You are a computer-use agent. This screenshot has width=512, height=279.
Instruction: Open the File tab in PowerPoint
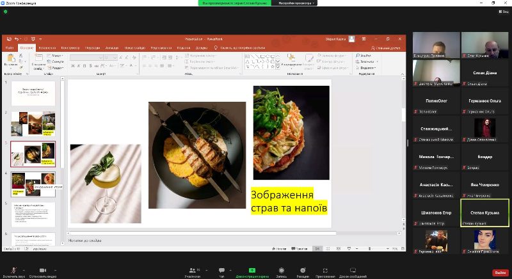click(x=10, y=48)
